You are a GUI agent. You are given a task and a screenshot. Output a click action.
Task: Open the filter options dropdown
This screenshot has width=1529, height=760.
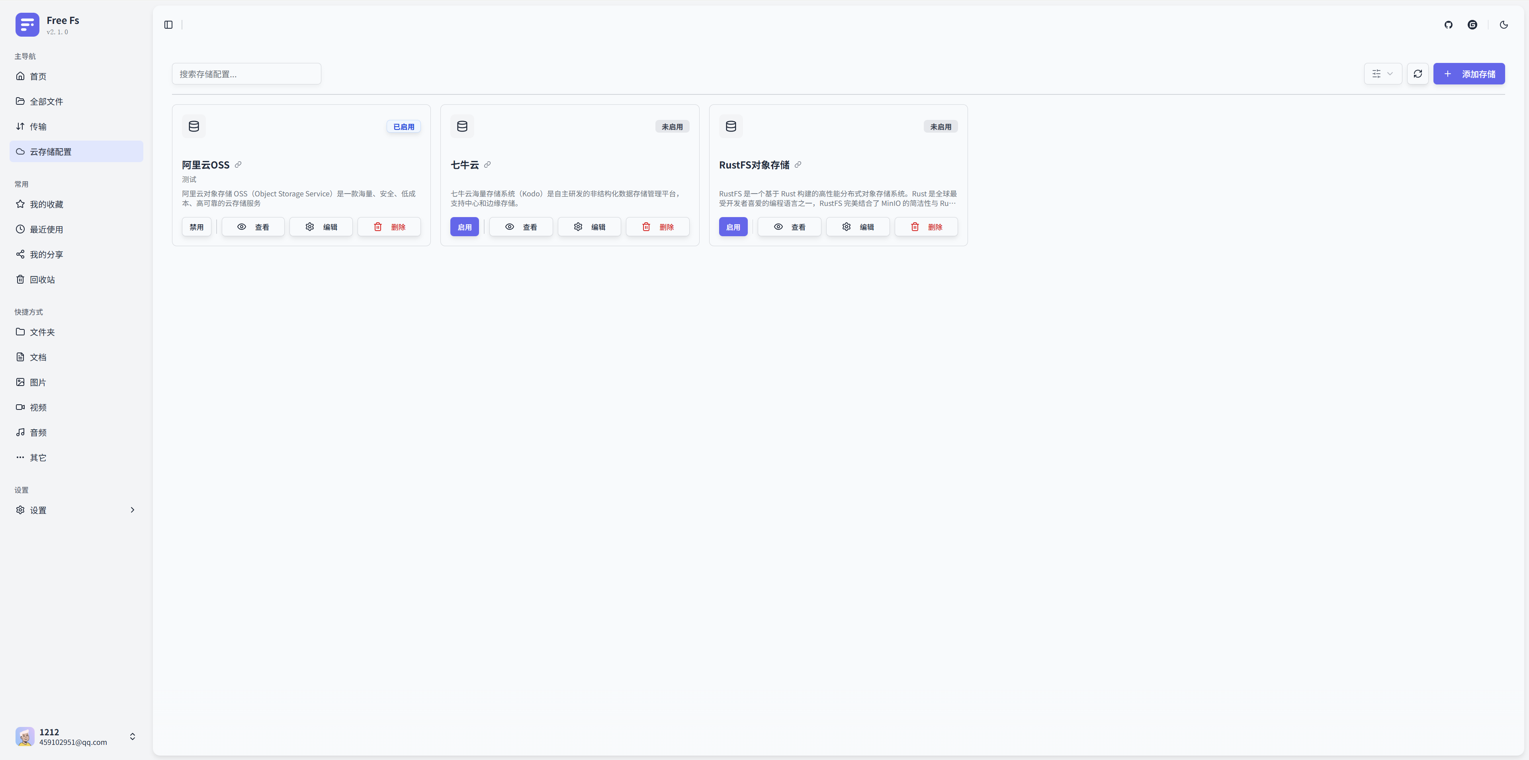point(1382,74)
